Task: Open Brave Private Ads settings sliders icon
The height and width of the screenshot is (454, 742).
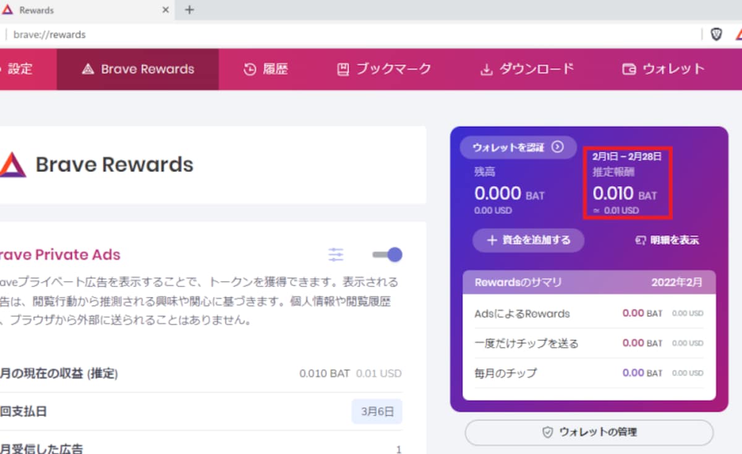Action: [x=336, y=254]
